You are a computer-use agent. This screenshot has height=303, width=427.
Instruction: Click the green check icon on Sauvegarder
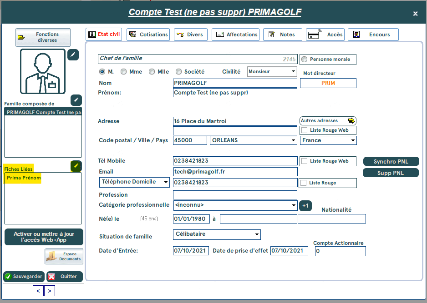(x=8, y=276)
